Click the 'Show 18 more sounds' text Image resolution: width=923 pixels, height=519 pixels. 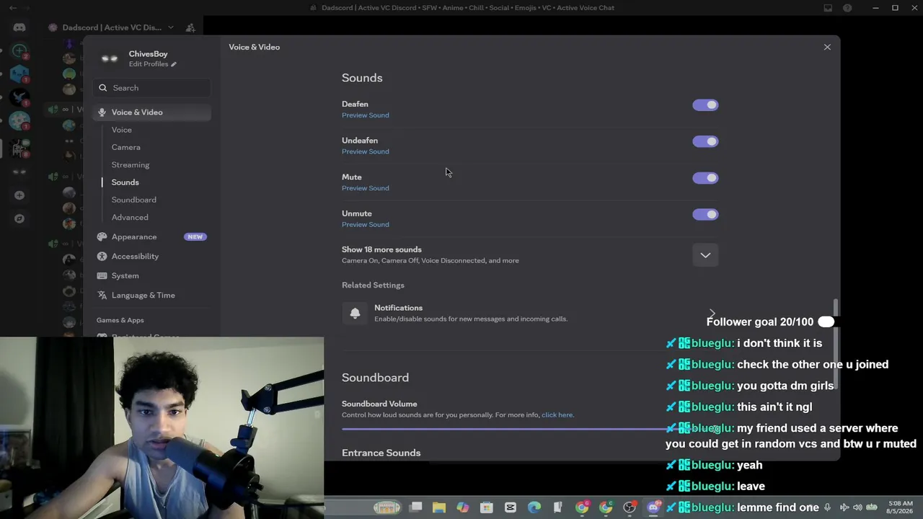[381, 249]
